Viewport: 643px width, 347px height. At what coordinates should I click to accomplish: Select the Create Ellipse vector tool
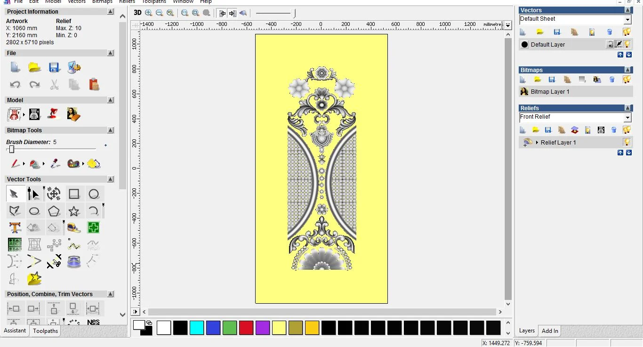(34, 211)
